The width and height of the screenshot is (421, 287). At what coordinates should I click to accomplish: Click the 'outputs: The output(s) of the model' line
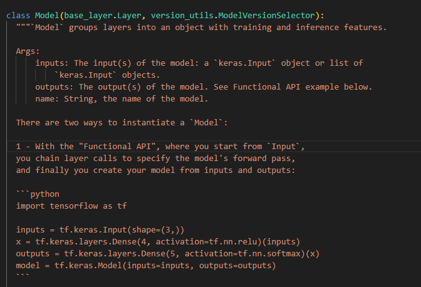point(204,86)
